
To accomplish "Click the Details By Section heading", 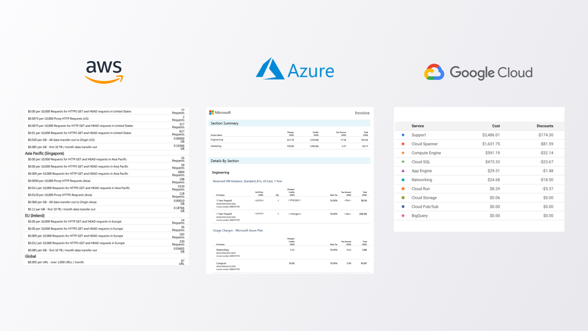I will [225, 161].
